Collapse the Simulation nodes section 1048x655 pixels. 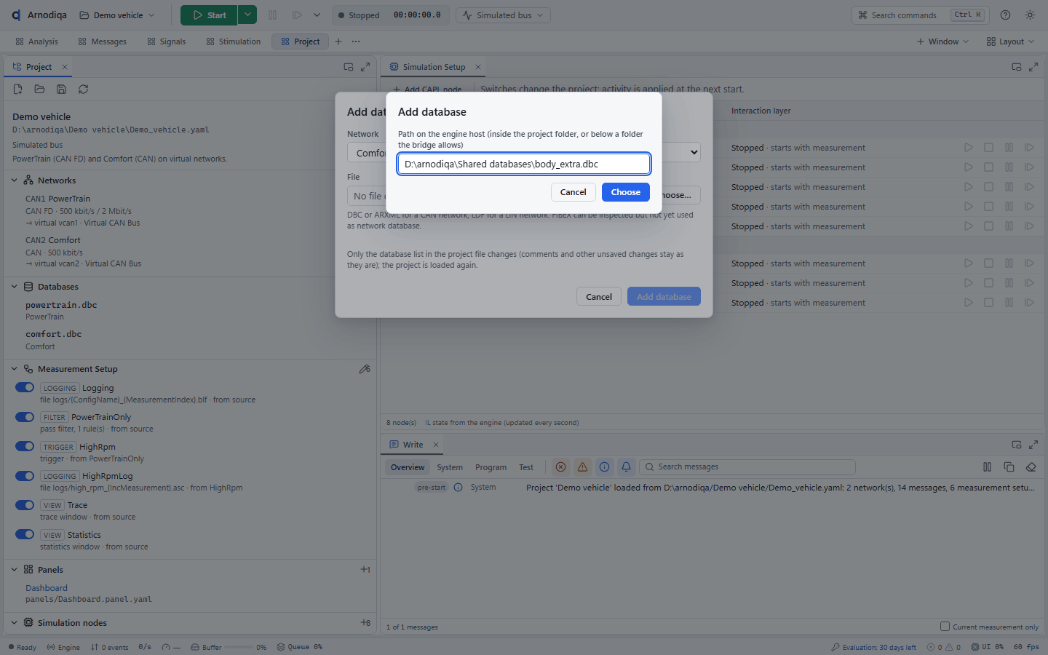(14, 623)
